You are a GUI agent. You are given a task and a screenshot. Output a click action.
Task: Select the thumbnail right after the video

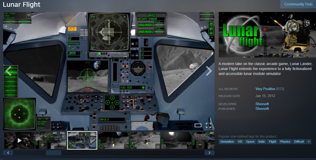pyautogui.click(x=51, y=140)
